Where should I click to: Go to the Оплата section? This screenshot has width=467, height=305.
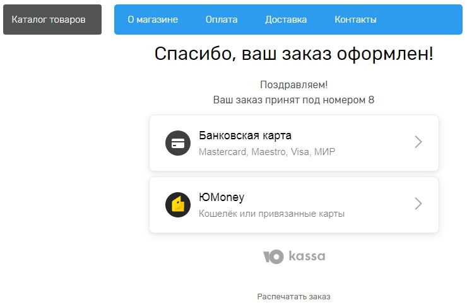click(x=222, y=20)
